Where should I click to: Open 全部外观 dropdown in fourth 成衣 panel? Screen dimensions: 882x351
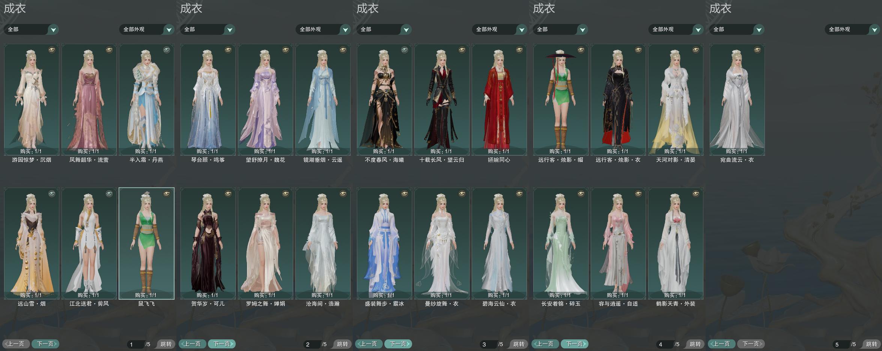(x=676, y=29)
